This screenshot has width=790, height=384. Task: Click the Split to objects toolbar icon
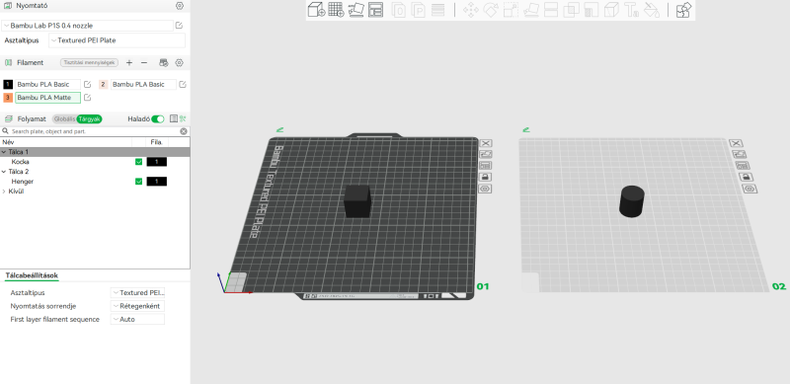pyautogui.click(x=399, y=10)
